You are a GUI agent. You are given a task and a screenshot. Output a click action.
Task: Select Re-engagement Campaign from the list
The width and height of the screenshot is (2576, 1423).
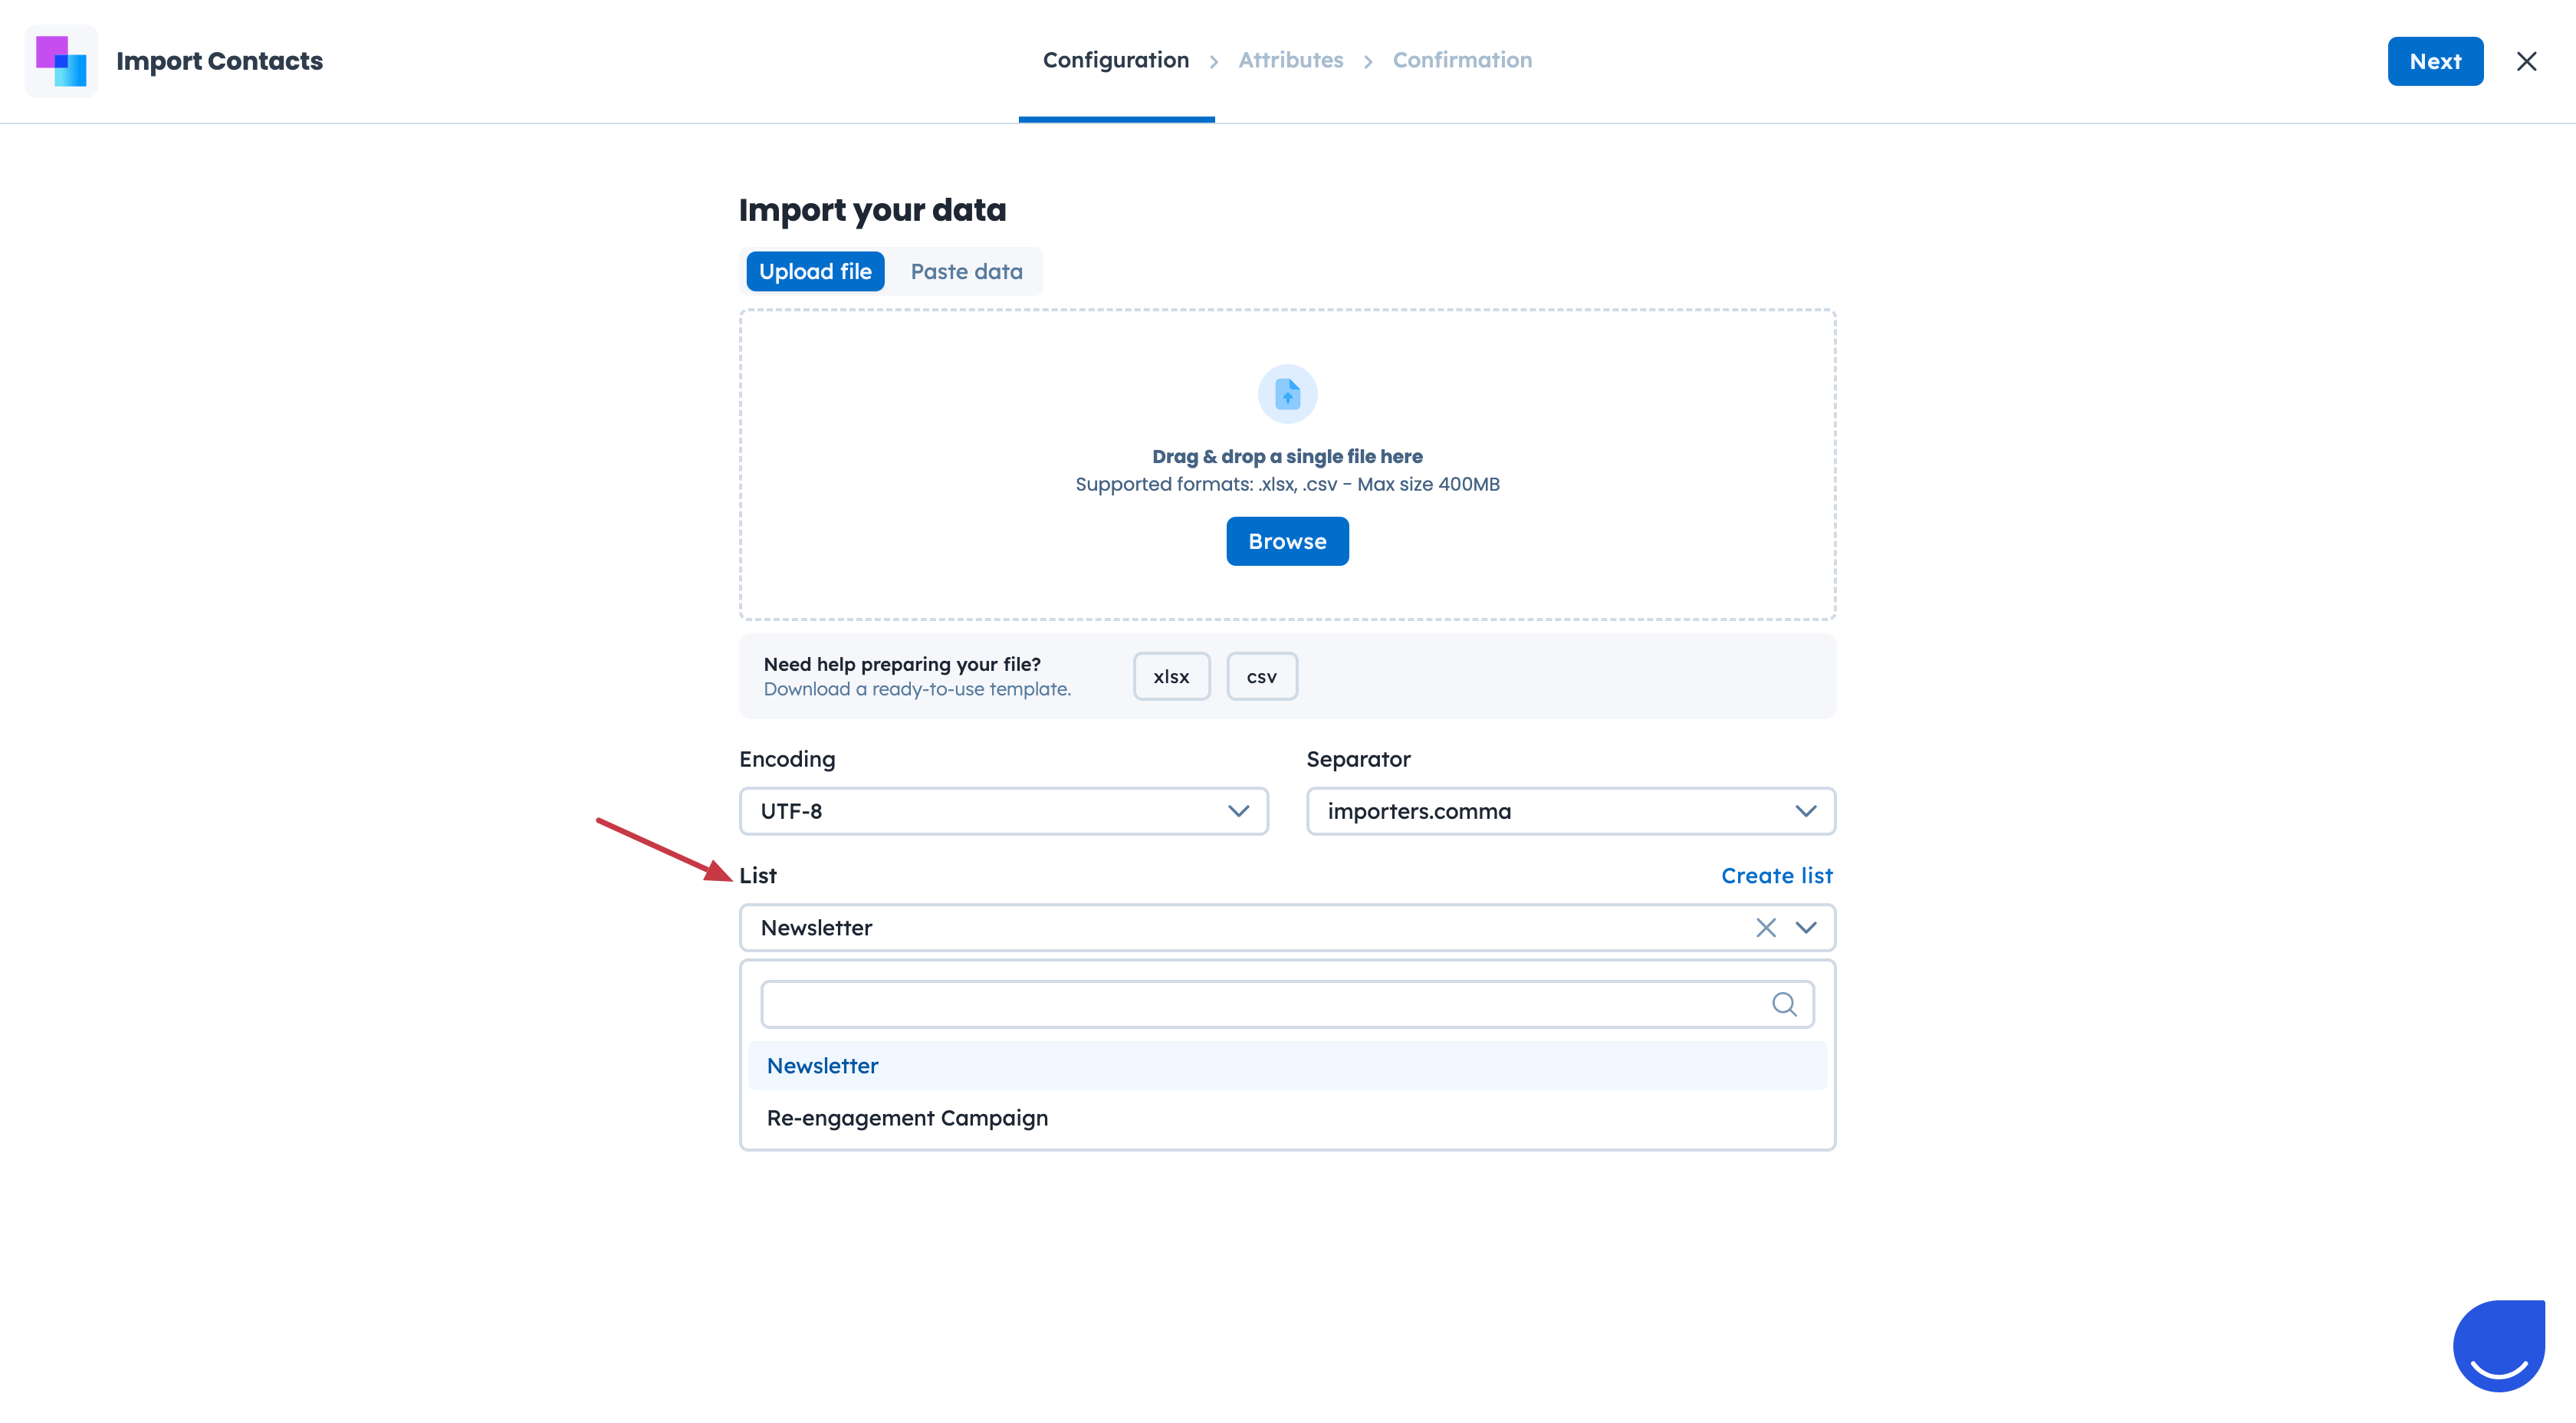tap(907, 1118)
